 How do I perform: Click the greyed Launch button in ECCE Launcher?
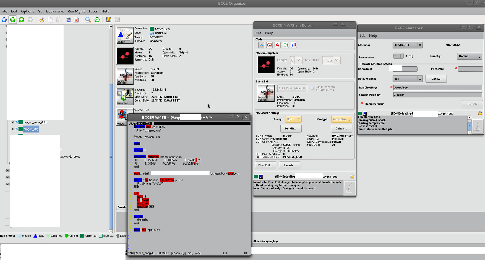472,104
